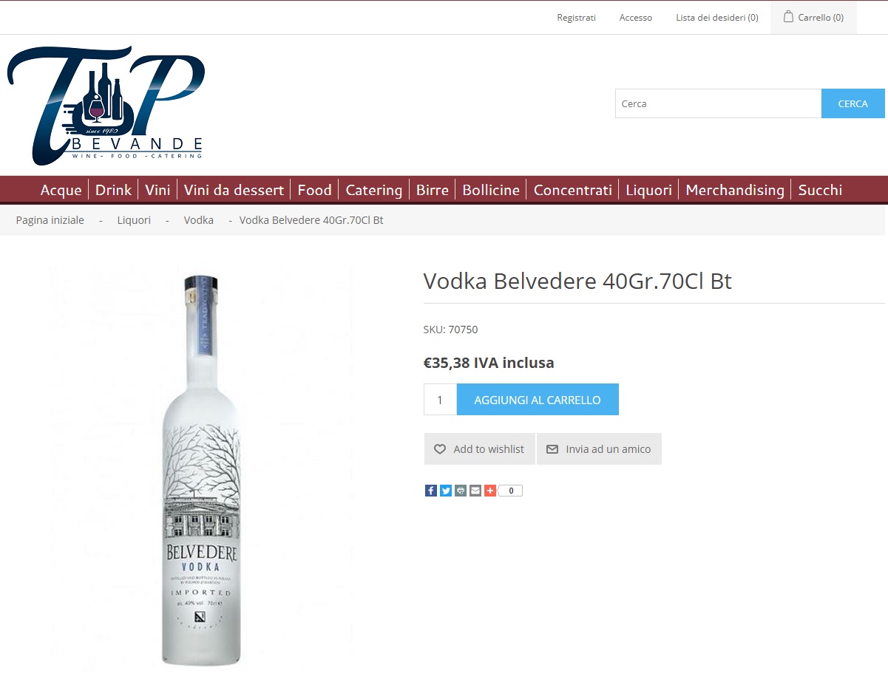Screen dimensions: 888x696
Task: Share product via Twitter icon
Action: coord(446,491)
